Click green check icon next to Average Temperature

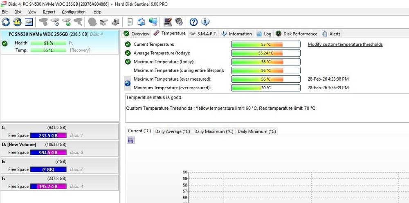(x=128, y=53)
